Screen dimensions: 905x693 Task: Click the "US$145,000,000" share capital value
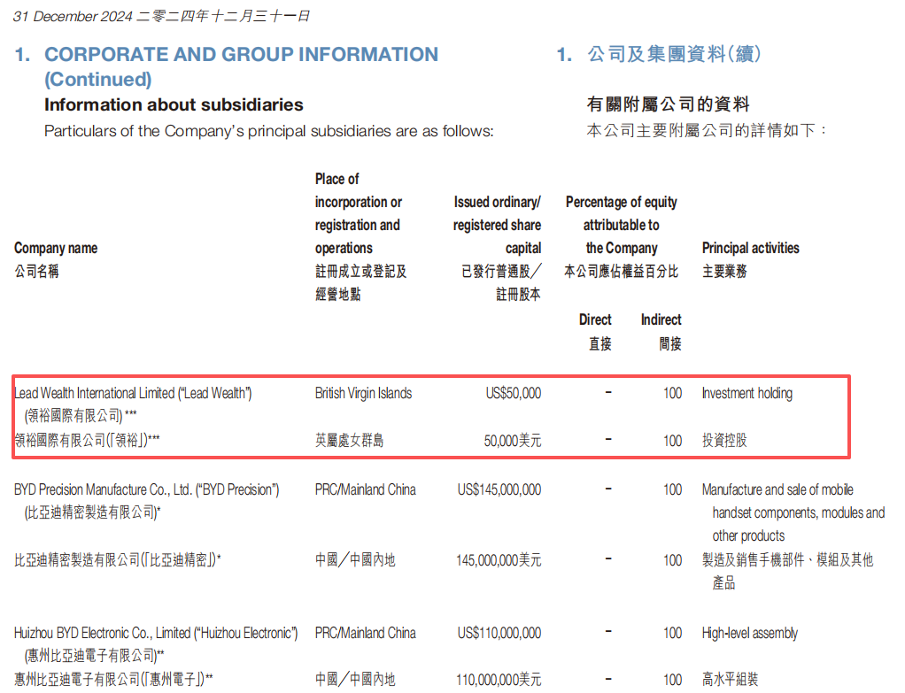pos(499,489)
